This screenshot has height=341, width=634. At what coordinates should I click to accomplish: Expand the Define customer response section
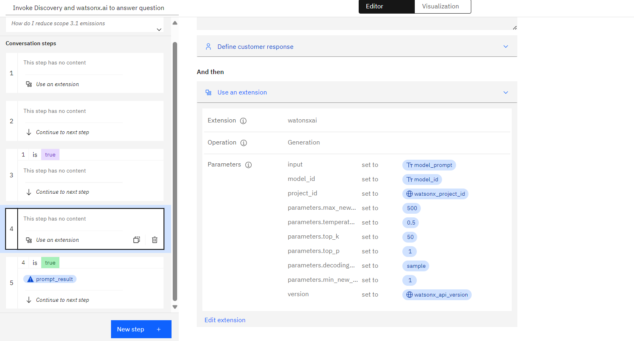[506, 47]
